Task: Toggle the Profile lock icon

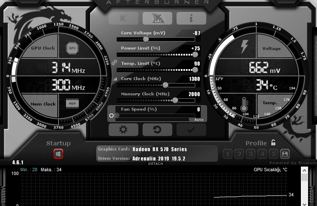Action: coord(273,142)
